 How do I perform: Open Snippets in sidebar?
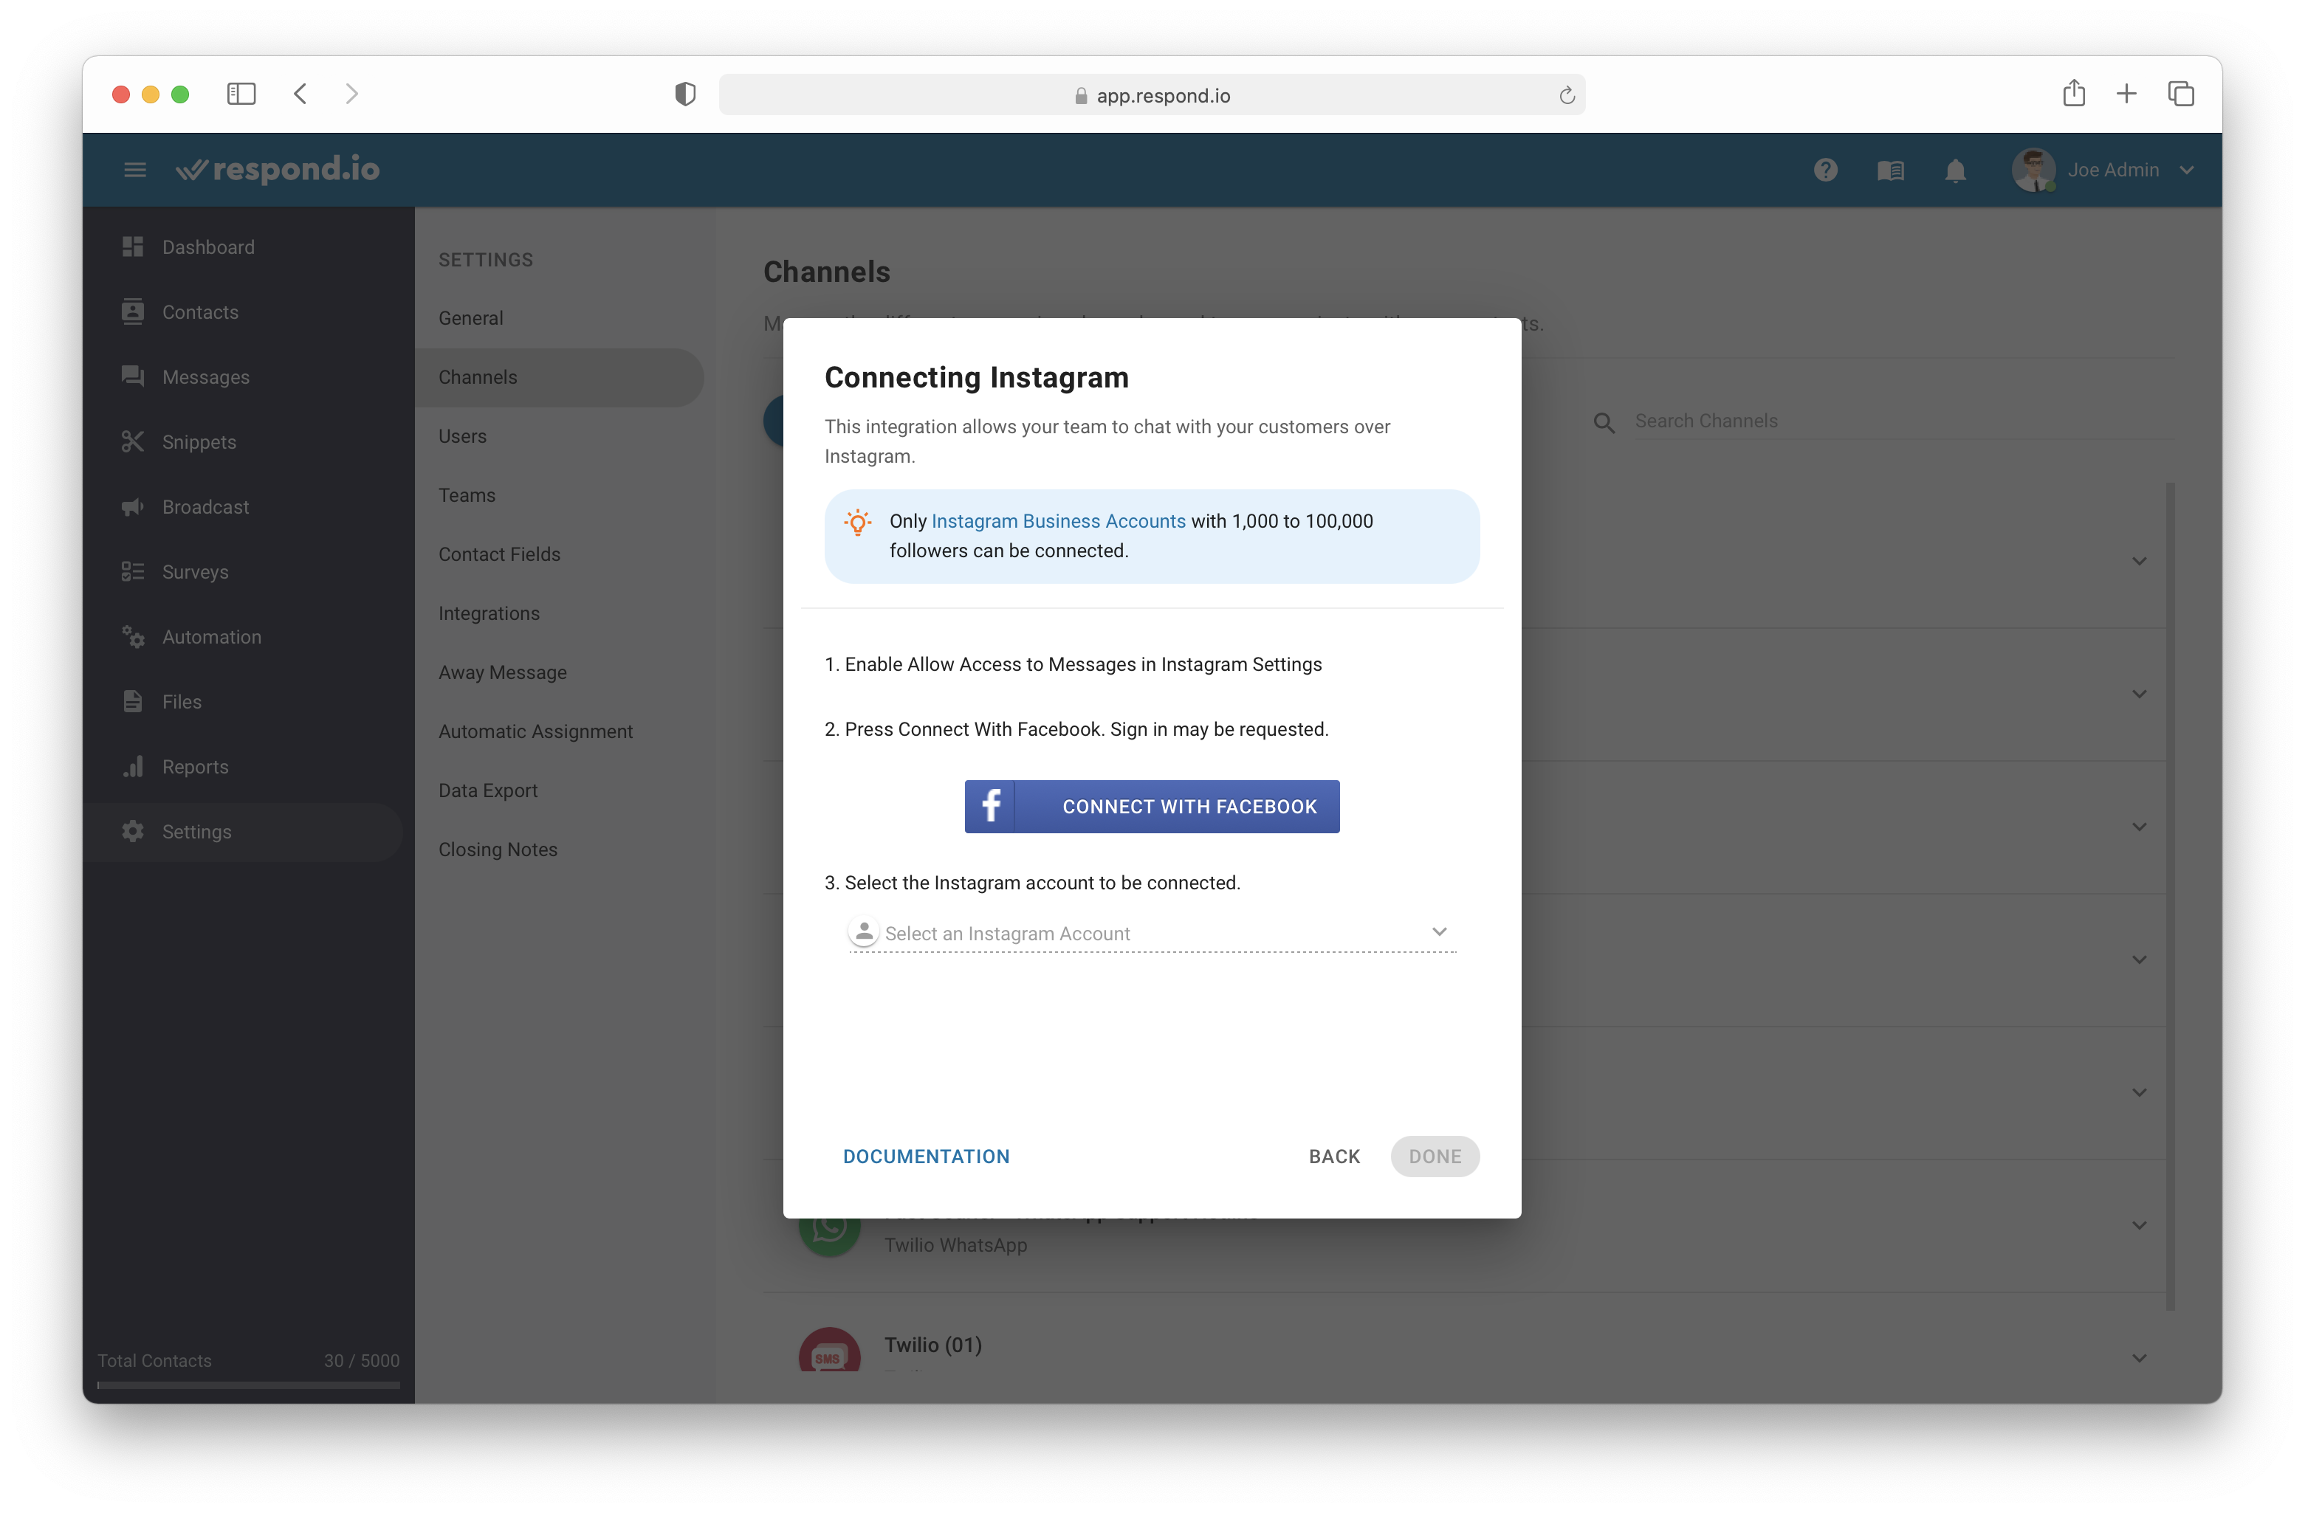point(242,441)
